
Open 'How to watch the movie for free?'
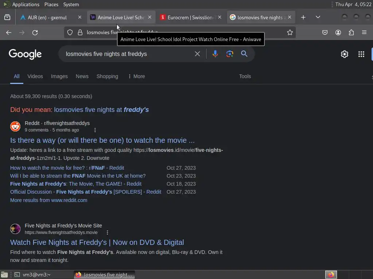point(67,168)
